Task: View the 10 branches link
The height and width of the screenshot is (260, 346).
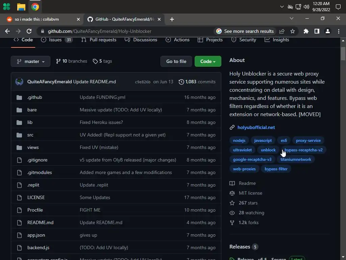Action: pos(72,61)
